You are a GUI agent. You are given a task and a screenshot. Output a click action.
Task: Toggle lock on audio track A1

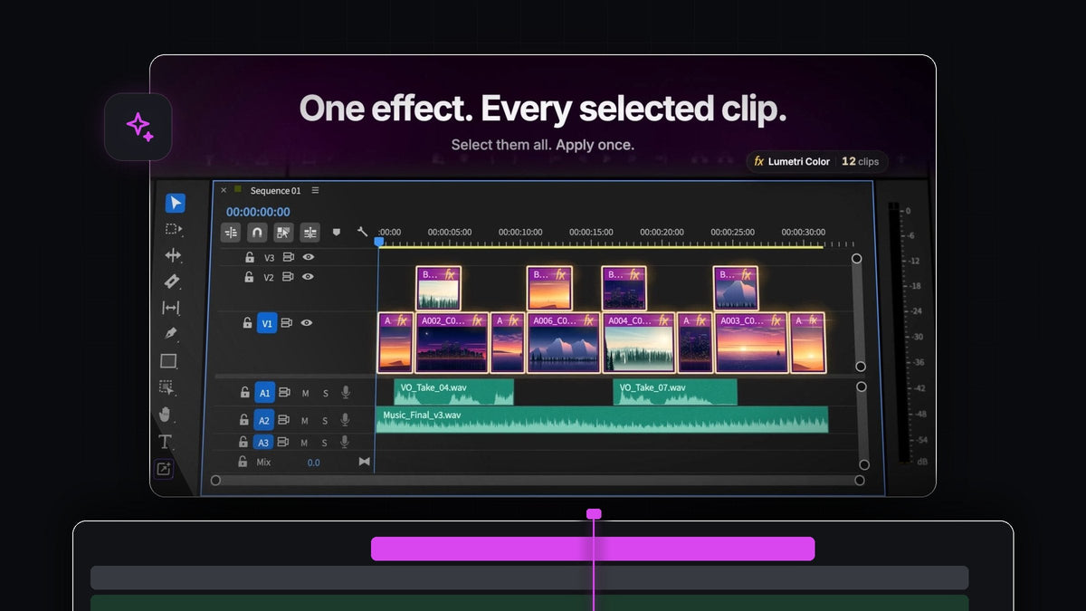pos(244,393)
